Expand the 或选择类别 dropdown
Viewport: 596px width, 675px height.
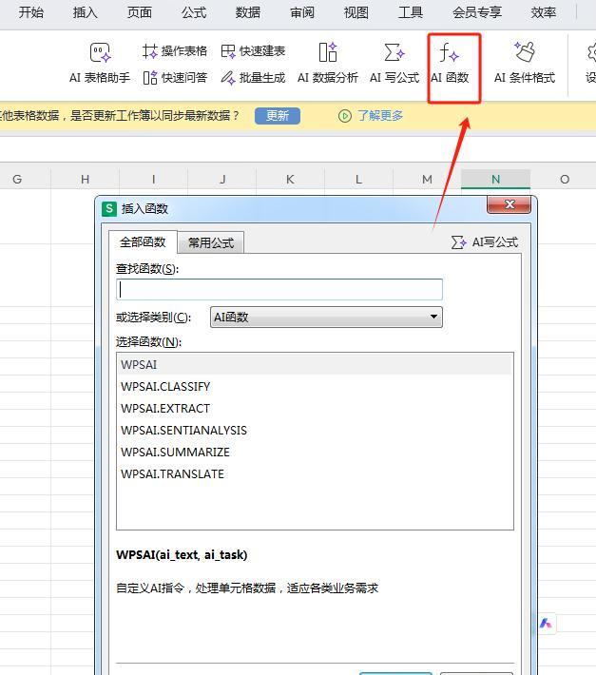tap(326, 318)
